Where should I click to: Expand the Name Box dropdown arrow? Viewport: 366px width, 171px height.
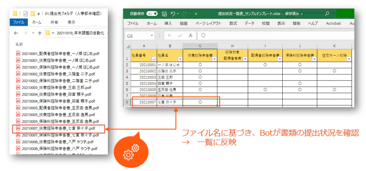[x=152, y=36]
